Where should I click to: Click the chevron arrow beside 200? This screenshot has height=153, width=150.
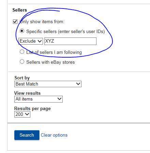(x=27, y=114)
